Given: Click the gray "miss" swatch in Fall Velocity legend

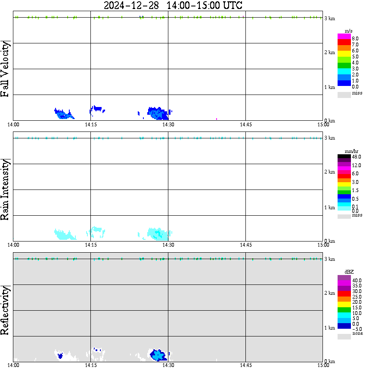Looking at the screenshot, I should 344,95.
